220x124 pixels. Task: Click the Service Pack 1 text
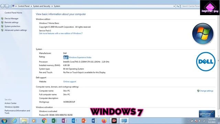(x=45, y=31)
